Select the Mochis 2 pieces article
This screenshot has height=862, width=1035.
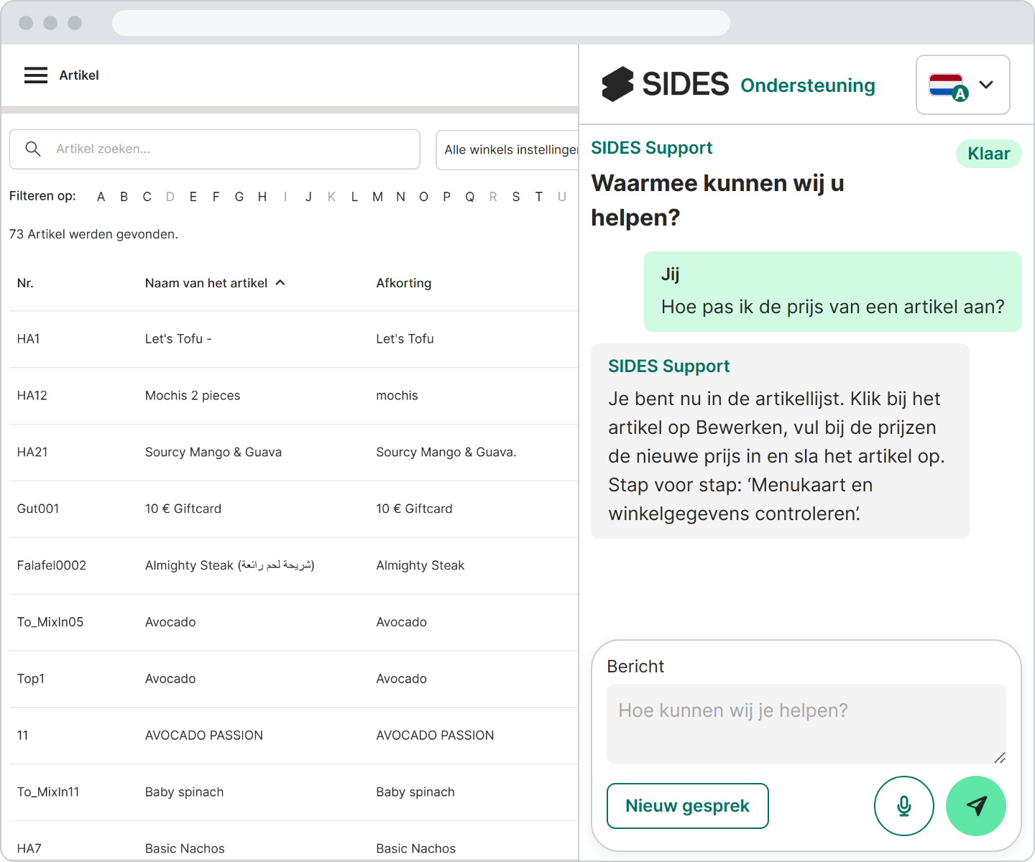[x=193, y=396]
